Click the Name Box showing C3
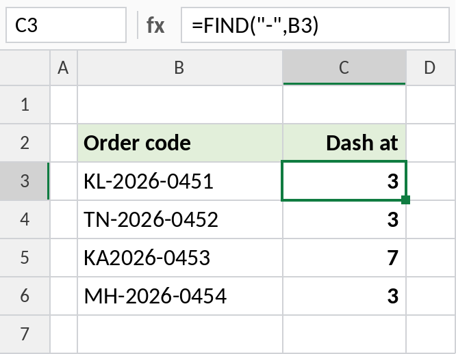Screen dimensions: 456x354 (x=66, y=25)
